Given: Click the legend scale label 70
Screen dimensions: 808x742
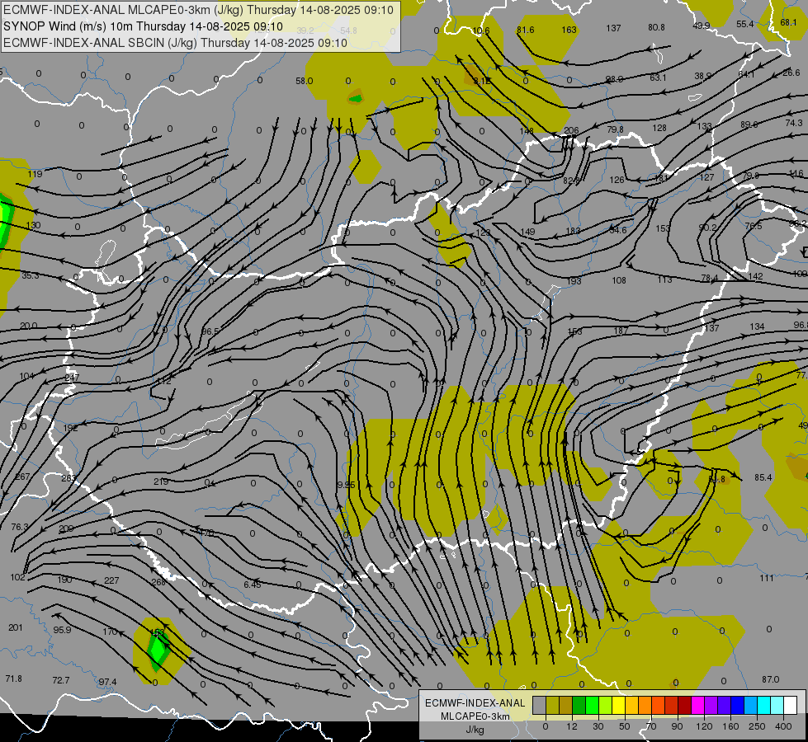Looking at the screenshot, I should point(651,726).
